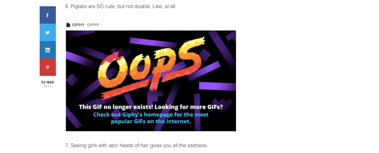
Task: Share the article on Facebook
Action: (x=47, y=15)
